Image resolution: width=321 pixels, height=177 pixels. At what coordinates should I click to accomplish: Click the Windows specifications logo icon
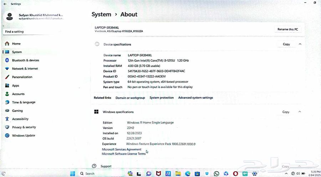pos(96,111)
